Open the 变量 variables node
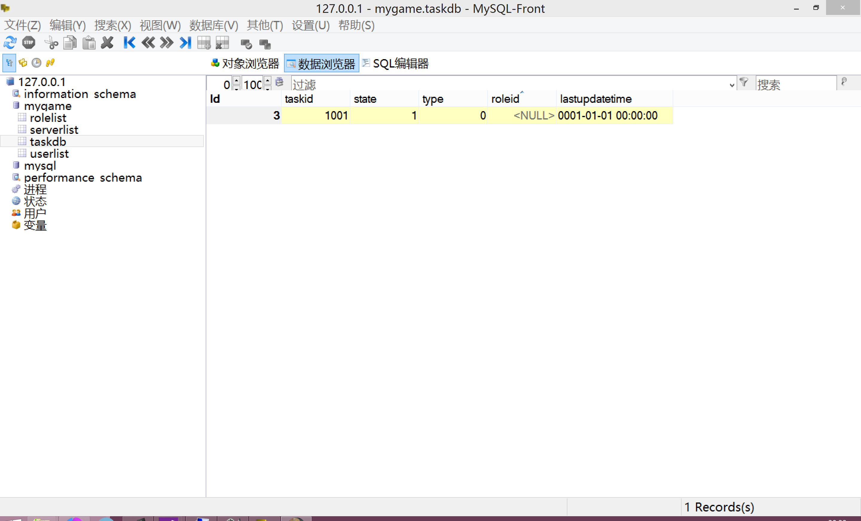Image resolution: width=861 pixels, height=521 pixels. point(35,225)
